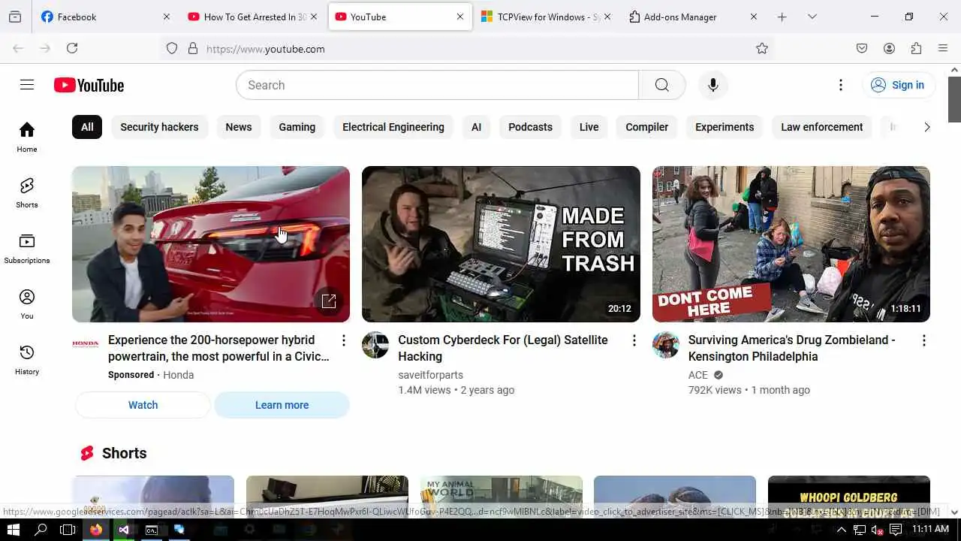
Task: Click the tracking protection shield icon
Action: 172,48
